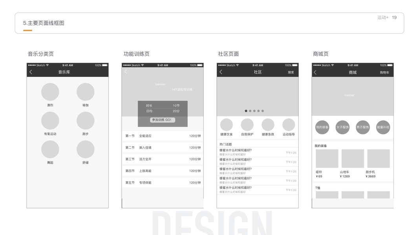Screen dimensions: 419x235
Task: Click the ¥69 price label
Action: coord(319,176)
